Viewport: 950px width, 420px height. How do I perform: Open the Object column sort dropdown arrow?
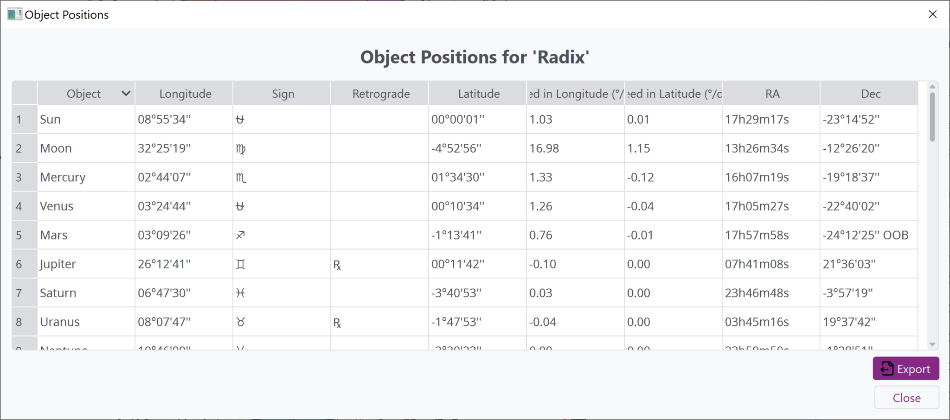click(126, 94)
